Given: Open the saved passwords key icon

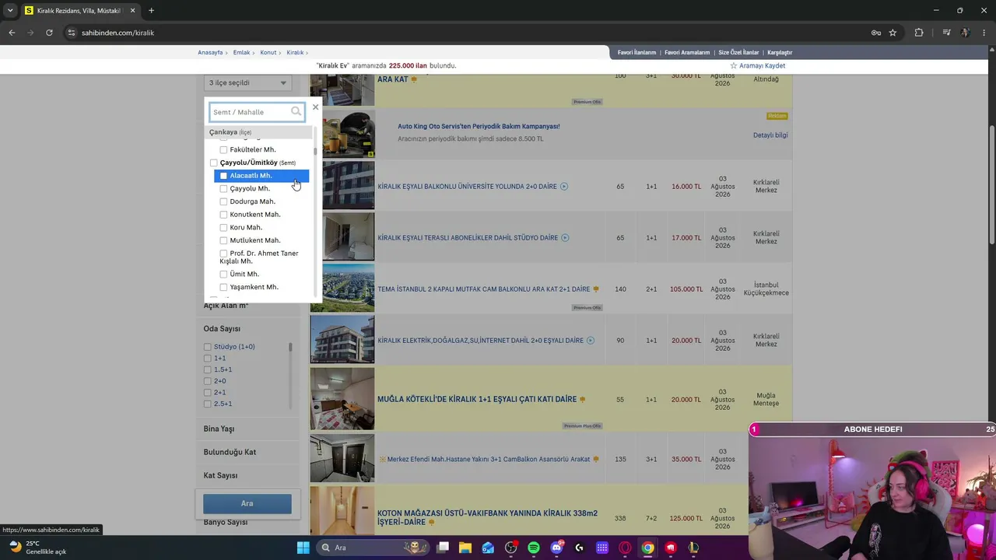Looking at the screenshot, I should [x=876, y=33].
